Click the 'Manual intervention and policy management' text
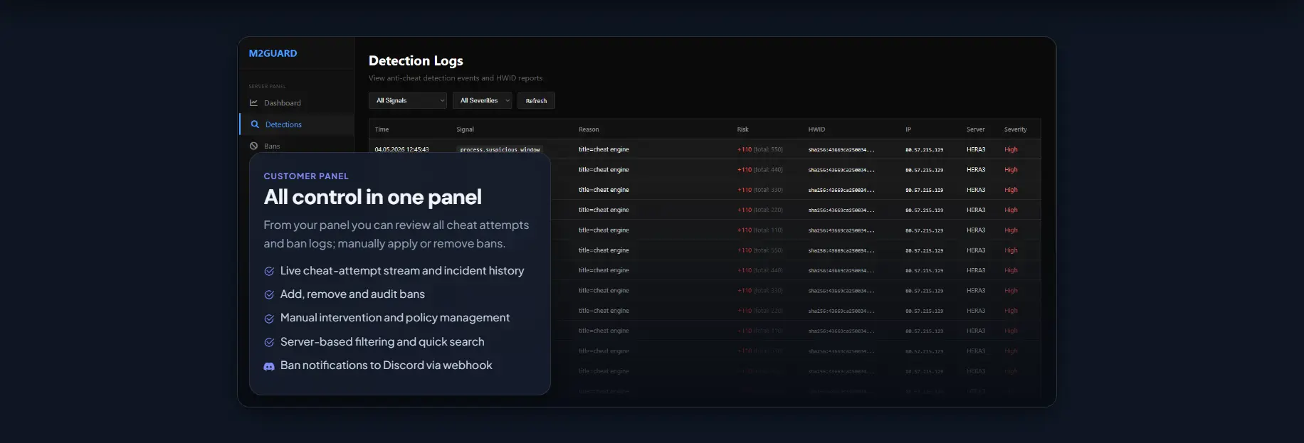 click(395, 318)
